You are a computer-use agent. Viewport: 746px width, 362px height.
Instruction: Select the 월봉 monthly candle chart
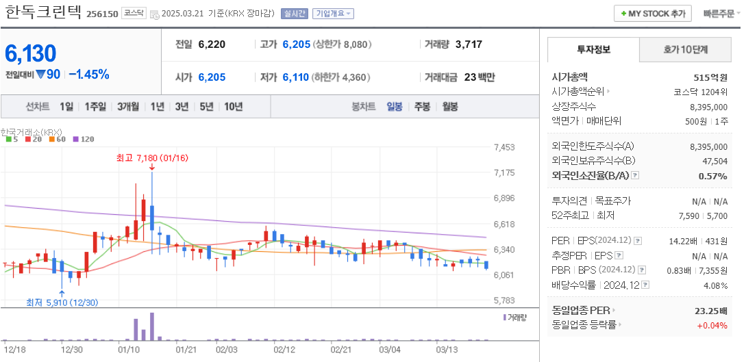(x=449, y=107)
